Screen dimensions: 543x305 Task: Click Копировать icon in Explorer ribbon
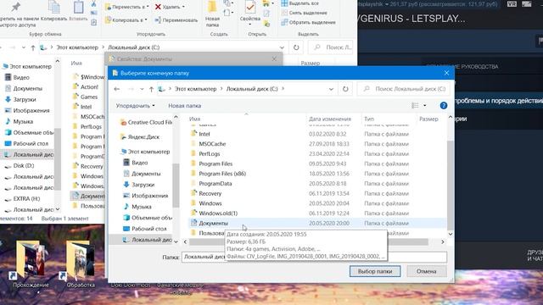click(x=53, y=11)
